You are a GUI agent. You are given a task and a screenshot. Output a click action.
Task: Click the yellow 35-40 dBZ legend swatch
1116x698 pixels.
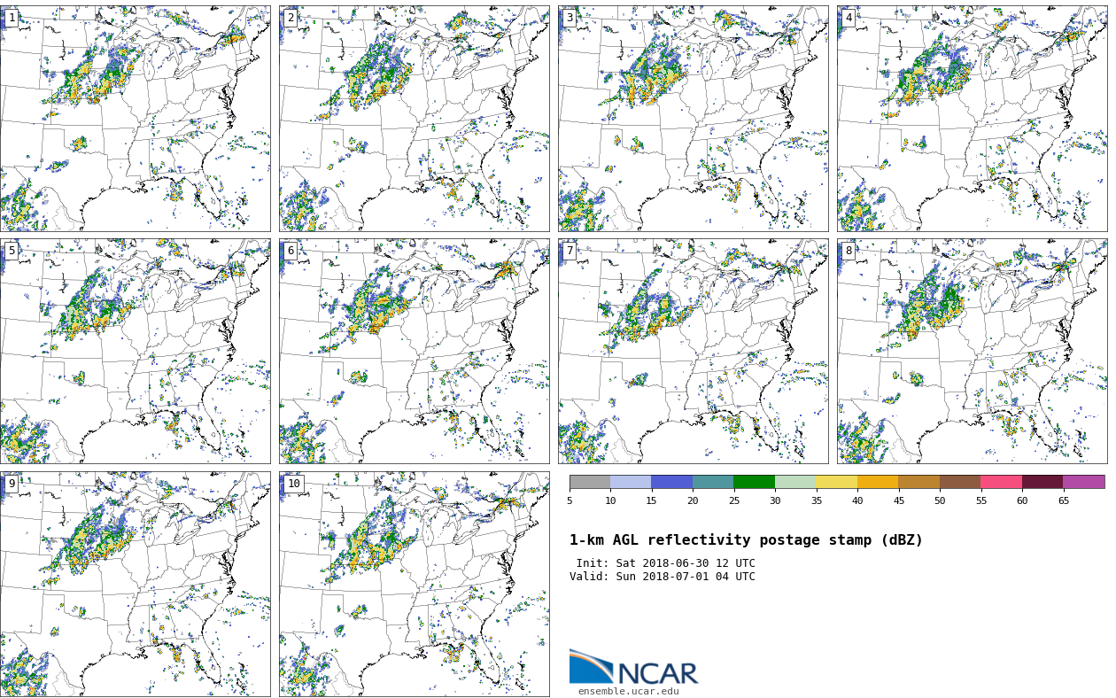(x=837, y=482)
